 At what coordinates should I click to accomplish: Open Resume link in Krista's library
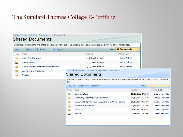26,75
